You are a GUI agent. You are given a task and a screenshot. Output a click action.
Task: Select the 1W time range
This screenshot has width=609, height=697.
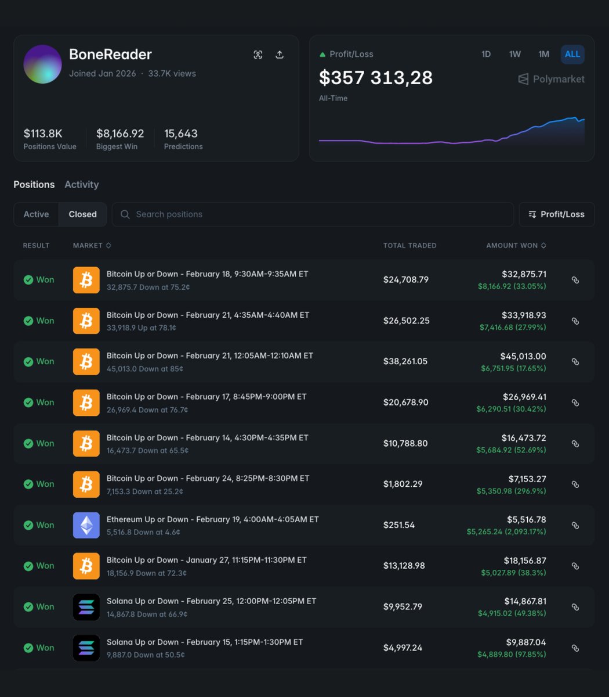(515, 54)
